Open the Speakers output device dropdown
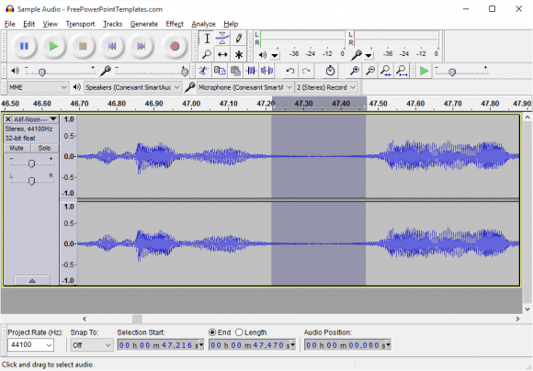Image resolution: width=533 pixels, height=371 pixels. (x=132, y=87)
